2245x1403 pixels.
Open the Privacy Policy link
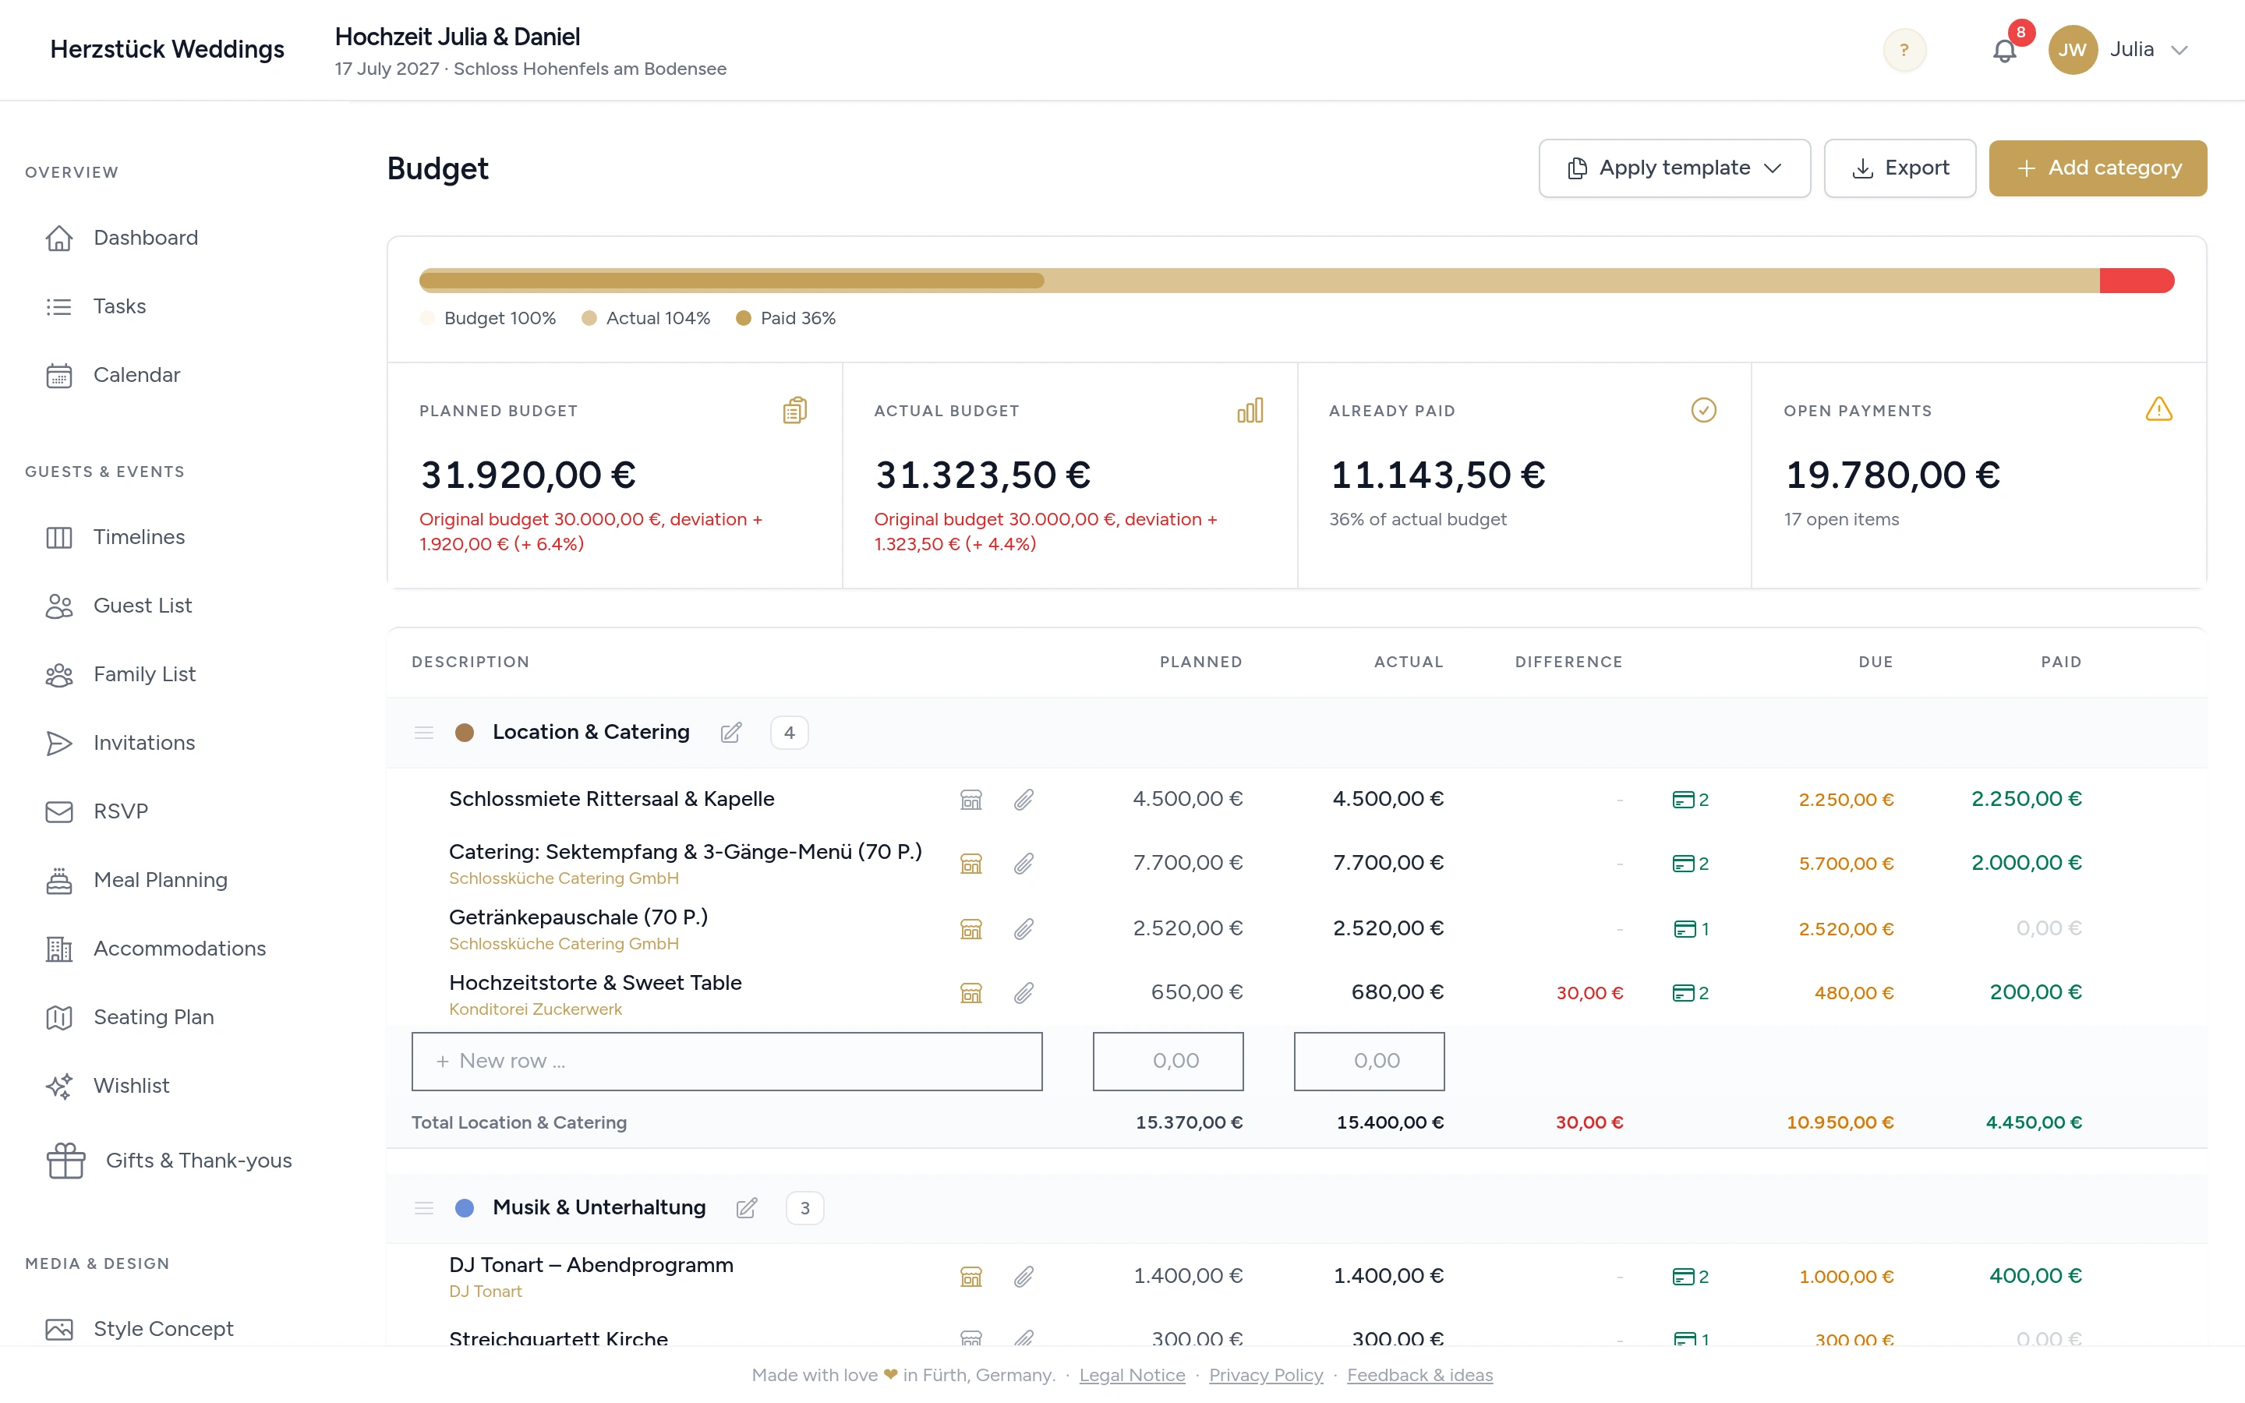pyautogui.click(x=1265, y=1374)
